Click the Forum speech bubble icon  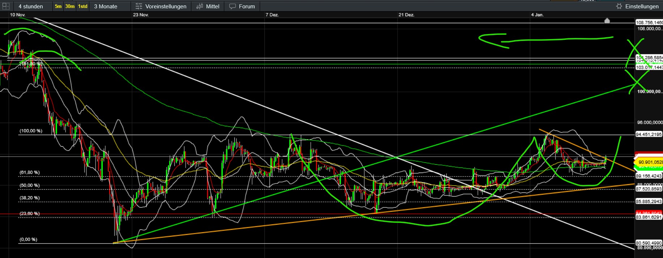tap(233, 6)
